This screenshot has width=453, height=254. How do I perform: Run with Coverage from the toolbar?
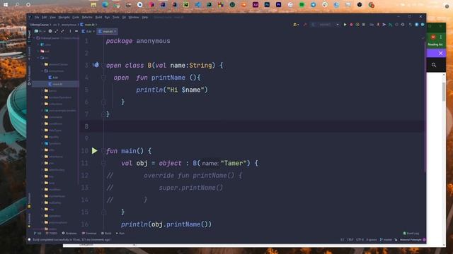tap(357, 25)
